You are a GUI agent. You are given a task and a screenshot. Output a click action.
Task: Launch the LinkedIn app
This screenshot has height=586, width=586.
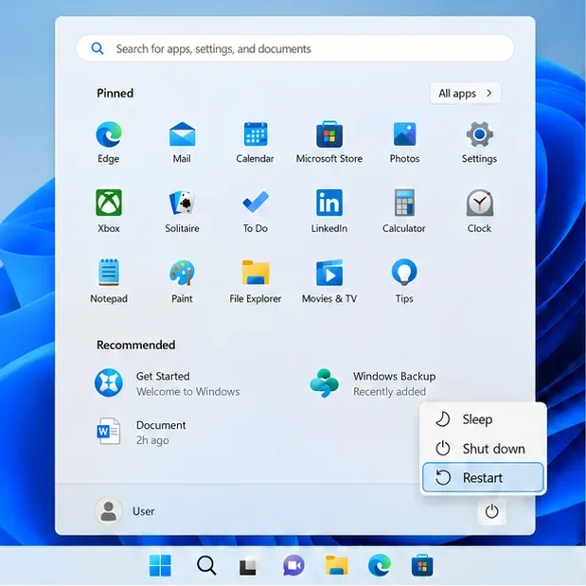click(329, 211)
